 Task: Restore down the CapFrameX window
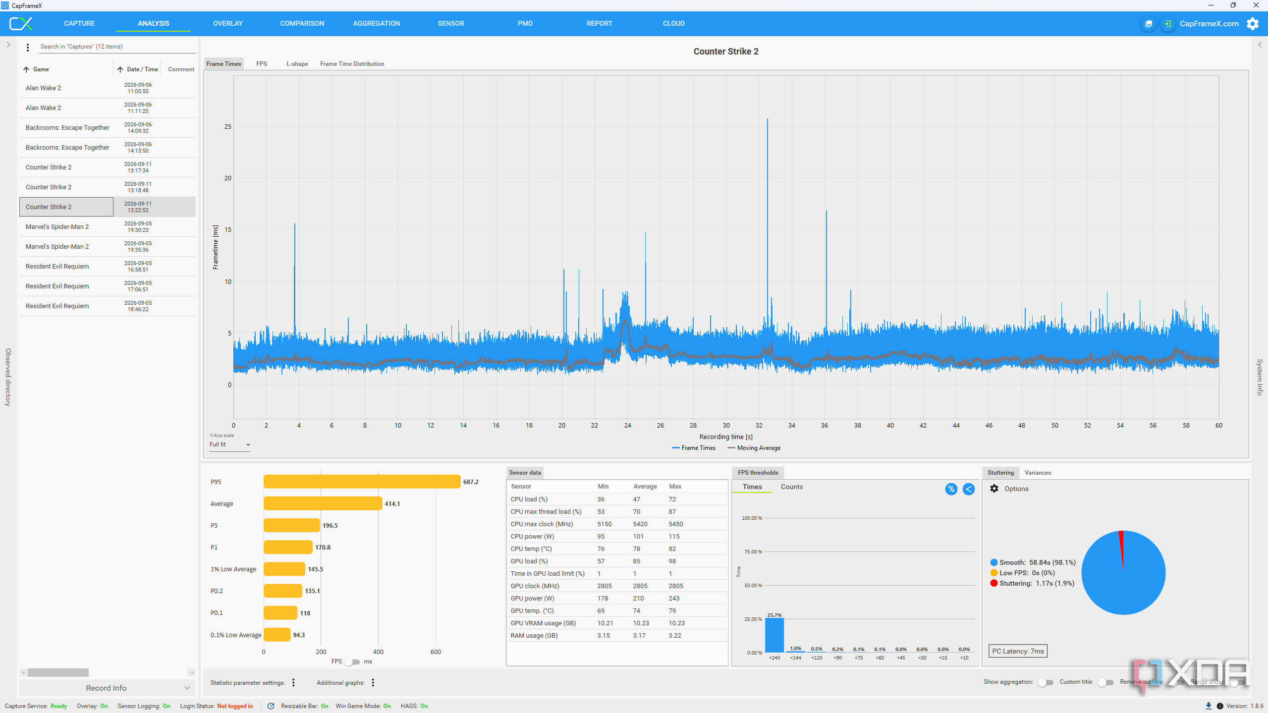tap(1233, 5)
